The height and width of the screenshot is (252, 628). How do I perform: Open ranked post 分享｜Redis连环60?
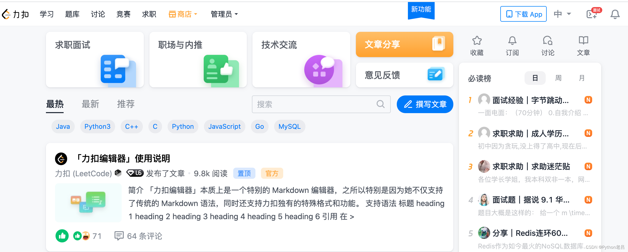point(530,233)
